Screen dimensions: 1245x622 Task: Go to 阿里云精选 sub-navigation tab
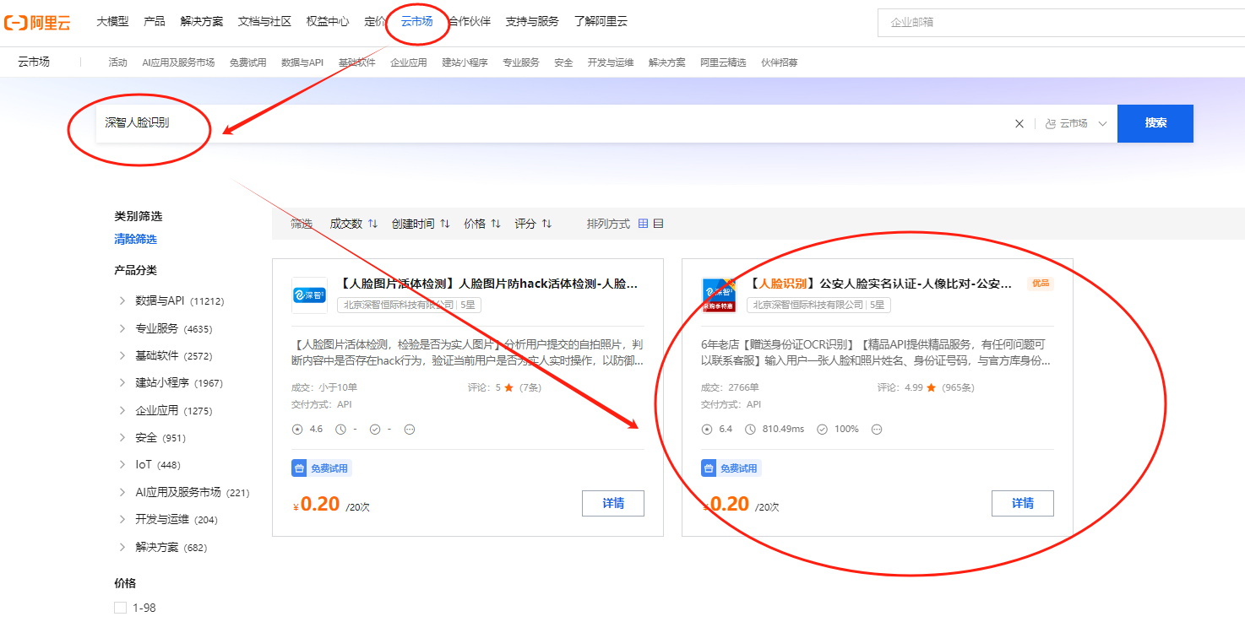723,62
